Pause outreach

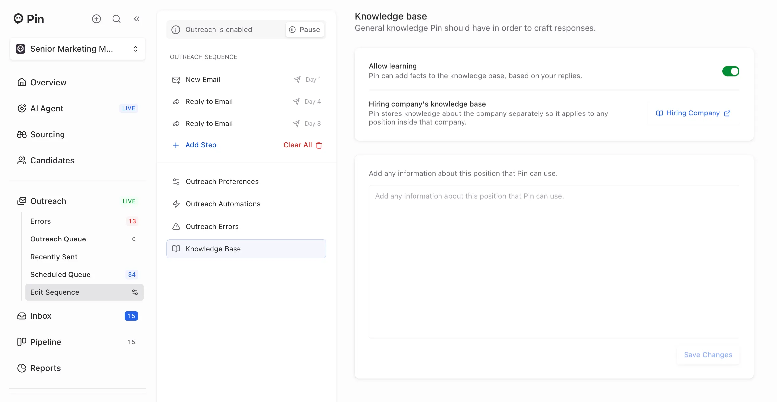pyautogui.click(x=305, y=30)
